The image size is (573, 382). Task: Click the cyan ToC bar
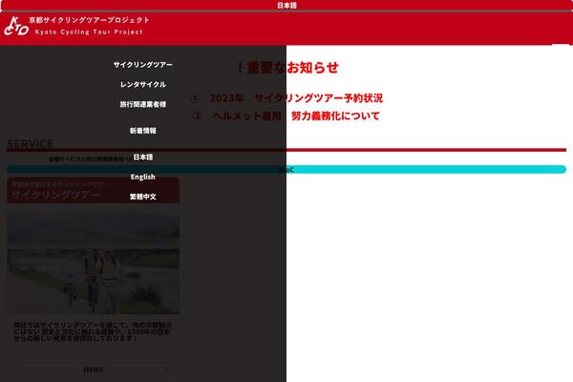coord(286,170)
